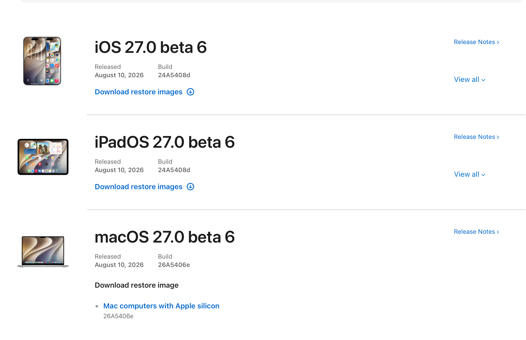This screenshot has width=526, height=340.
Task: Download restore images for iPadOS 27.0 beta 6
Action: point(139,187)
